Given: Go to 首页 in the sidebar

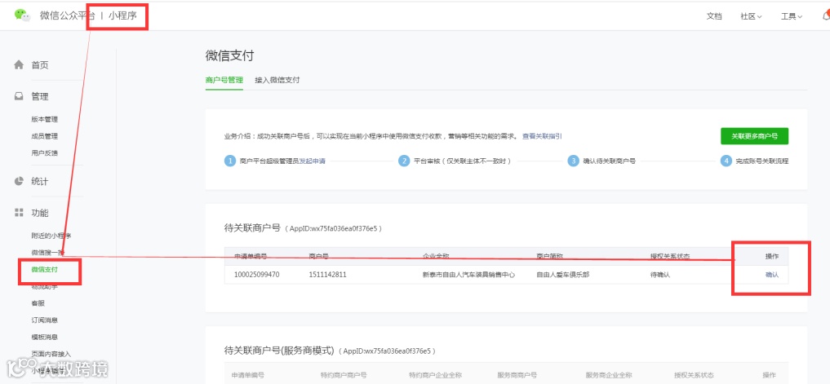Looking at the screenshot, I should (40, 65).
